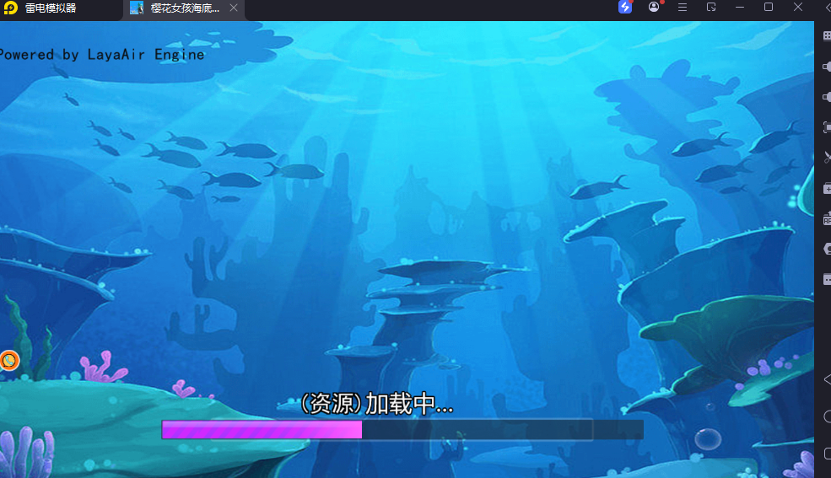Toggle fullscreen from the sidebar
This screenshot has width=831, height=478.
click(827, 127)
